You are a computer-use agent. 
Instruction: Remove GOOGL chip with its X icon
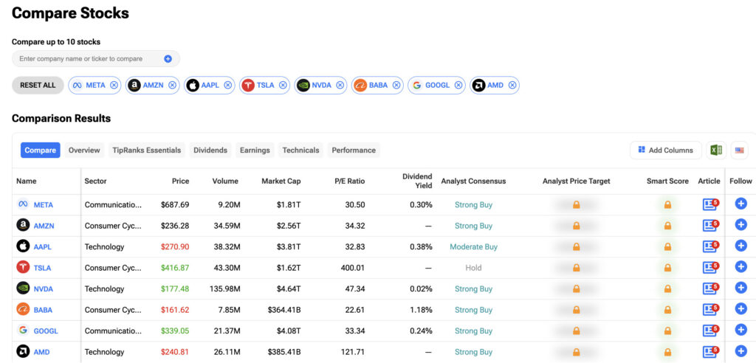[x=458, y=86]
